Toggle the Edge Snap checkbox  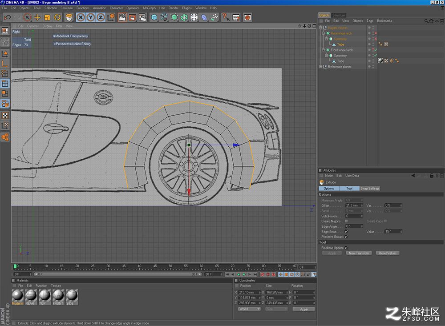[x=346, y=232]
